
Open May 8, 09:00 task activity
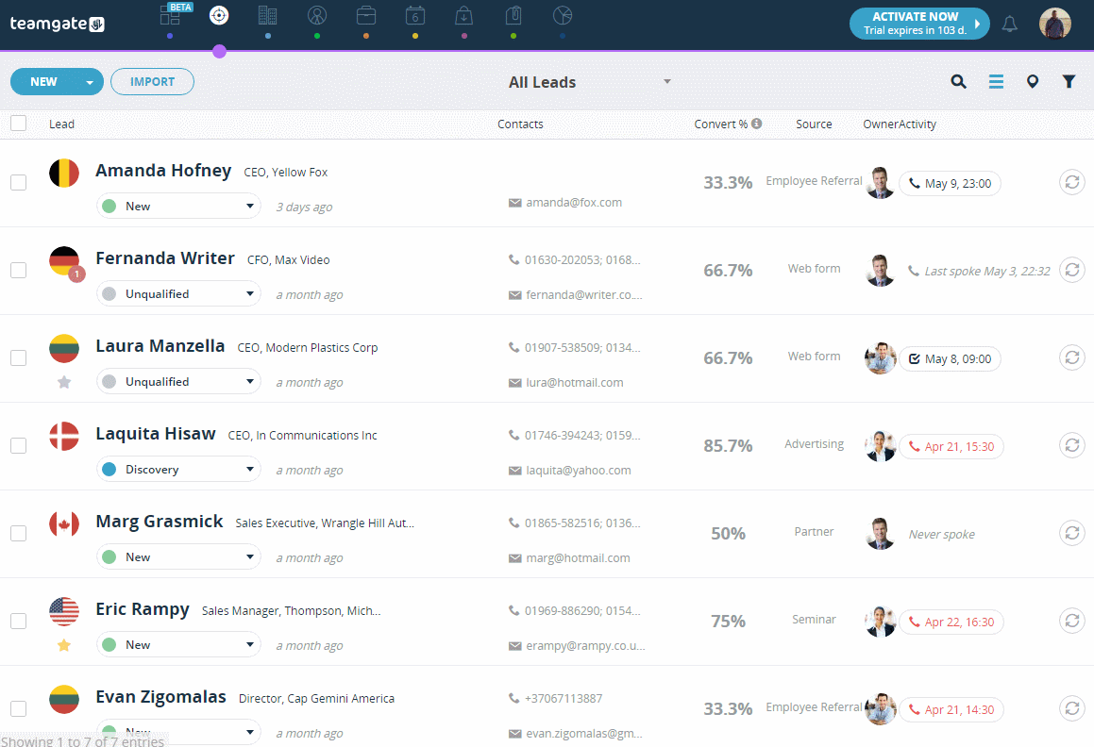pos(950,358)
